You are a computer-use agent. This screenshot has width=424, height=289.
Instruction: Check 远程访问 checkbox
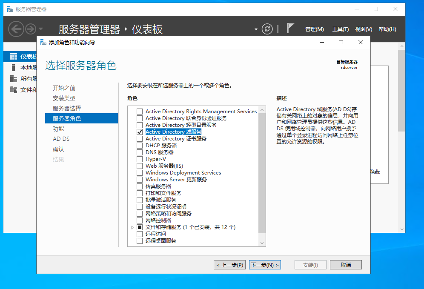click(140, 234)
